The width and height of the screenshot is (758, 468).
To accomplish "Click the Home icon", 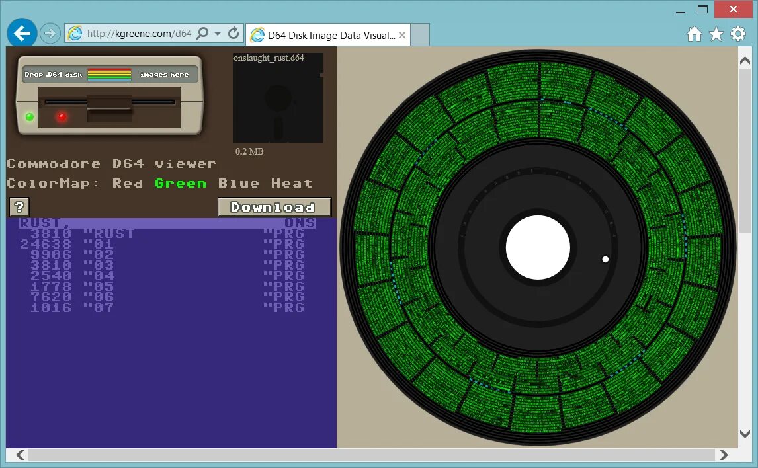I will point(695,33).
